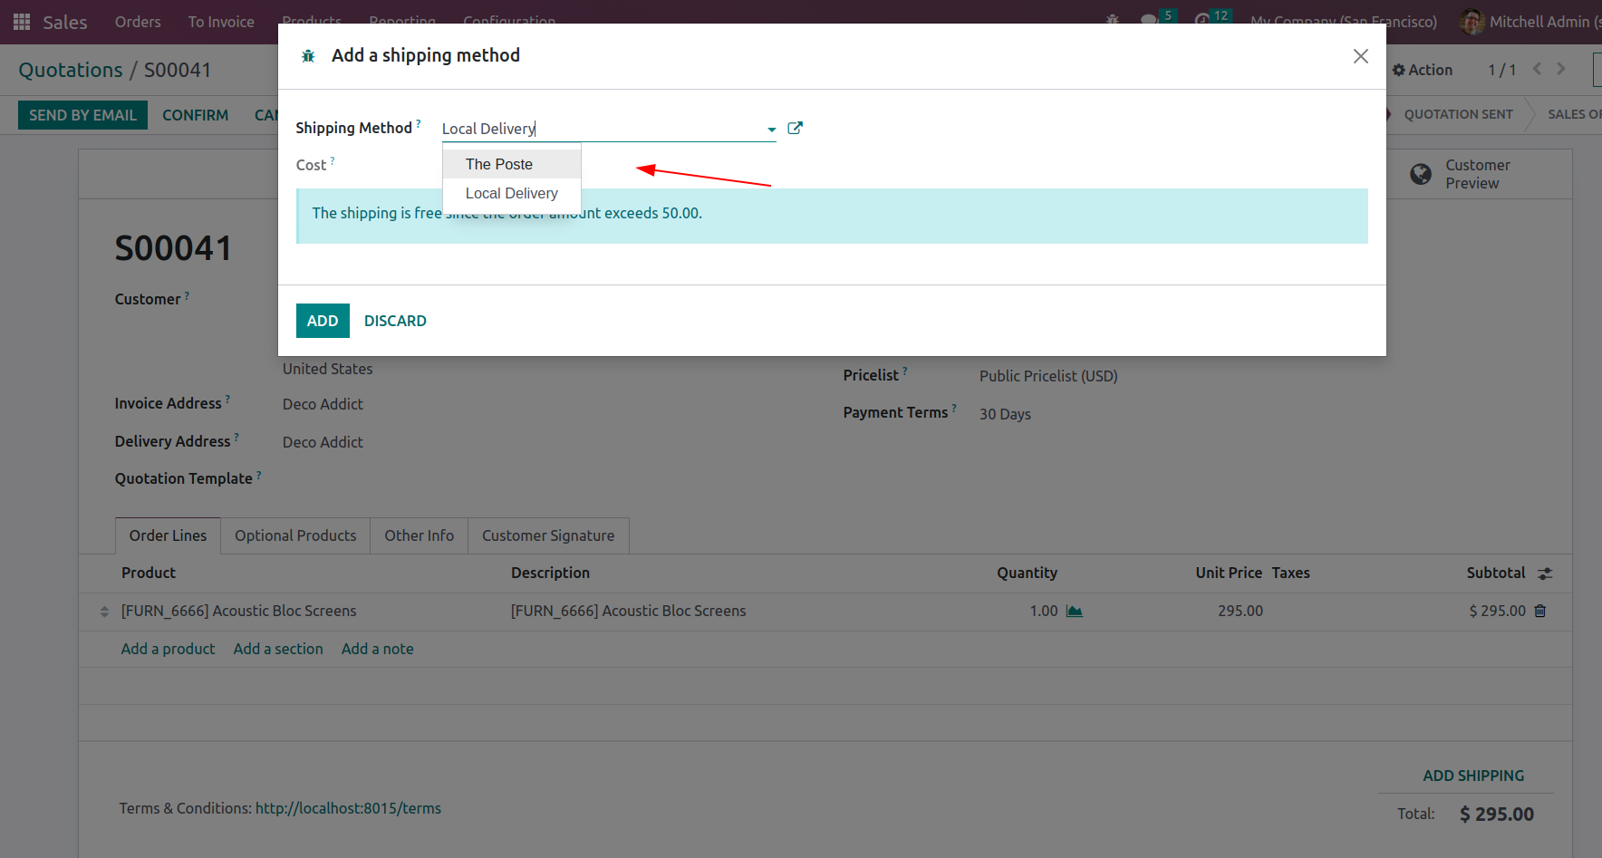This screenshot has height=858, width=1602.
Task: Open external link icon beside Shipping Method
Action: pyautogui.click(x=795, y=128)
